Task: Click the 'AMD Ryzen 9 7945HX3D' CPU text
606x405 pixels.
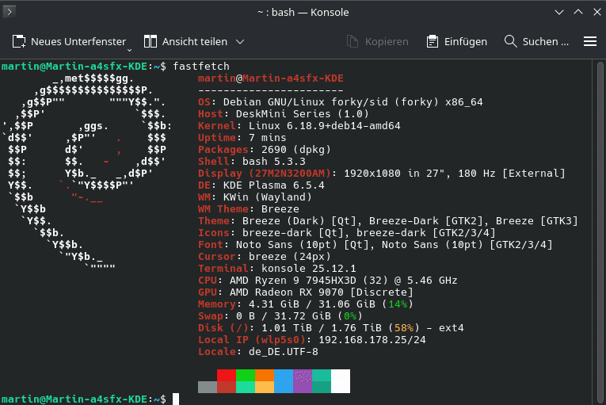Action: click(x=292, y=281)
